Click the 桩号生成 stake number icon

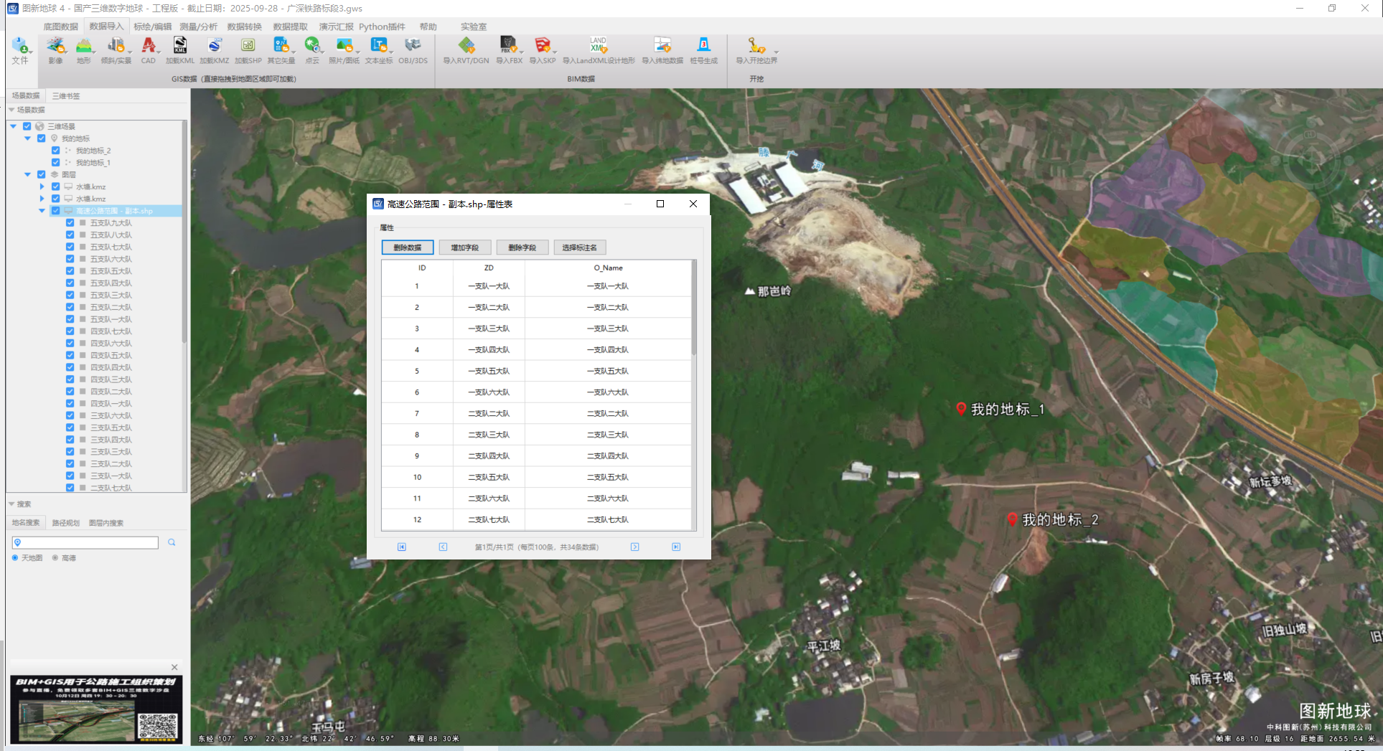pyautogui.click(x=704, y=46)
